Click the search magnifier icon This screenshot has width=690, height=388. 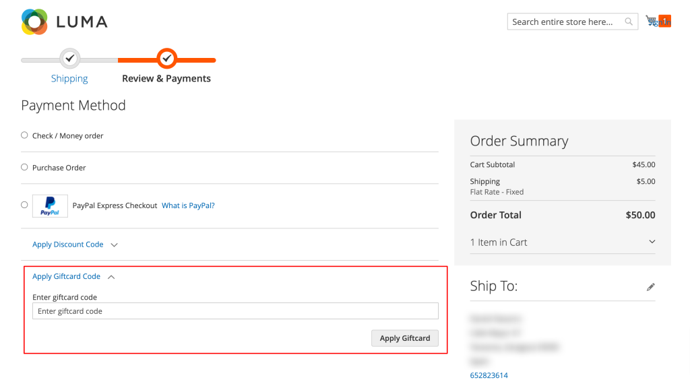pos(629,22)
